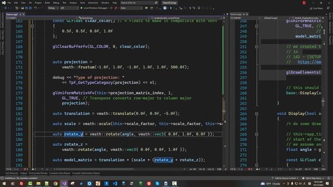
Task: Click the highlighted rotate_y on line 185
Action: [73, 134]
